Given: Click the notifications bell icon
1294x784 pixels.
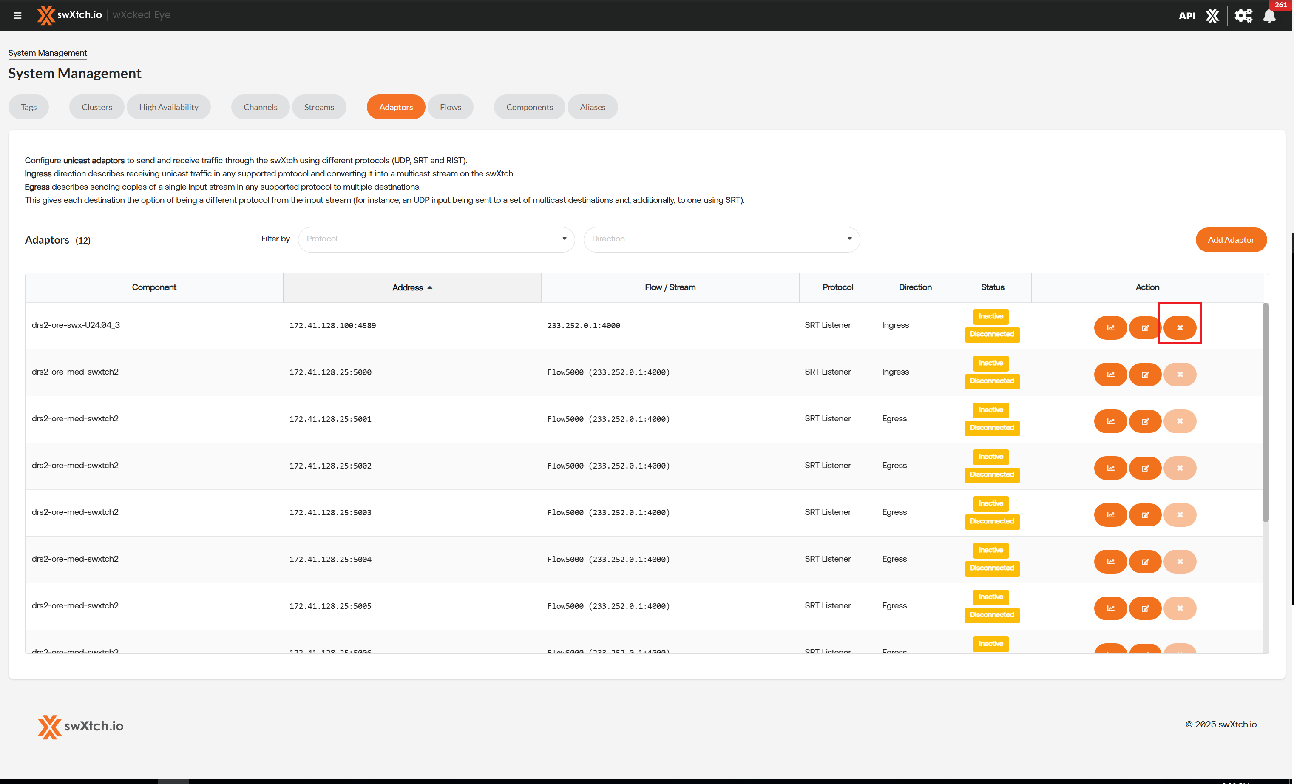Looking at the screenshot, I should pyautogui.click(x=1269, y=16).
